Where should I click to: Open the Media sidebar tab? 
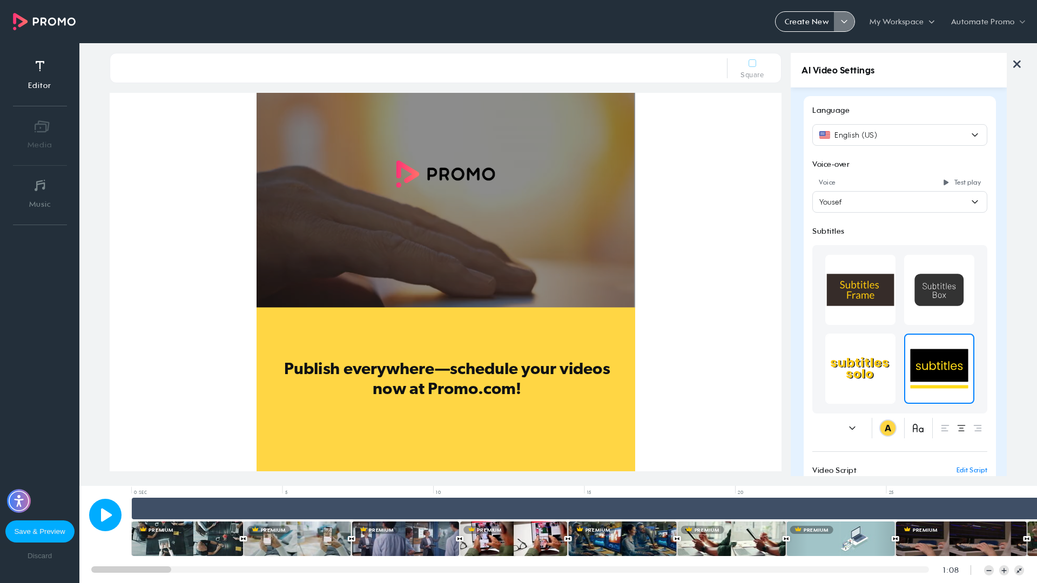click(40, 135)
